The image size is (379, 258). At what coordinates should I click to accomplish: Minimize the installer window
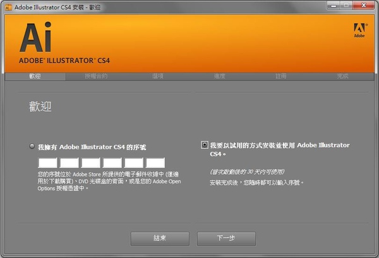(334, 6)
